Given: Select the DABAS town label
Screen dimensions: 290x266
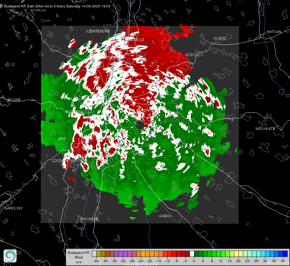Looking at the screenshot, I should coord(165,216).
